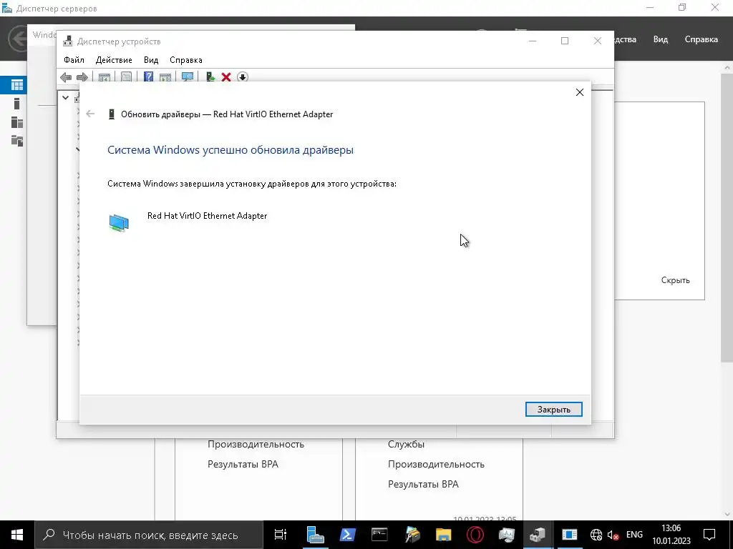Click the Device Manager toolbar back arrow

[66, 77]
